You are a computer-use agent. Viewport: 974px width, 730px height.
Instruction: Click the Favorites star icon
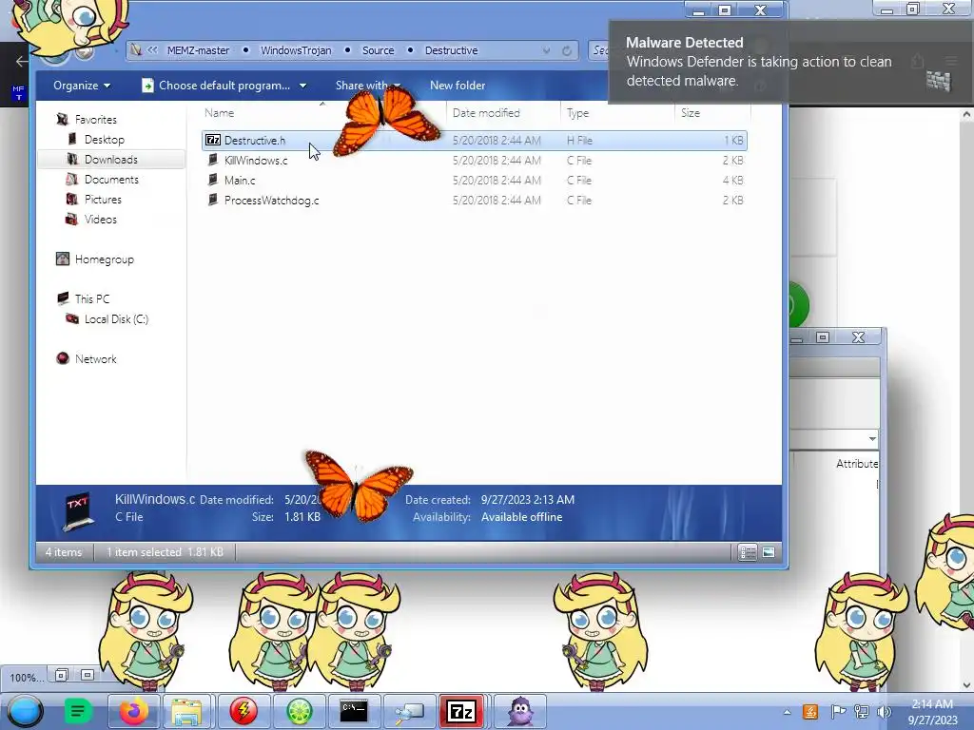click(62, 119)
